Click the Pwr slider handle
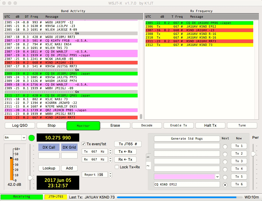 point(254,154)
